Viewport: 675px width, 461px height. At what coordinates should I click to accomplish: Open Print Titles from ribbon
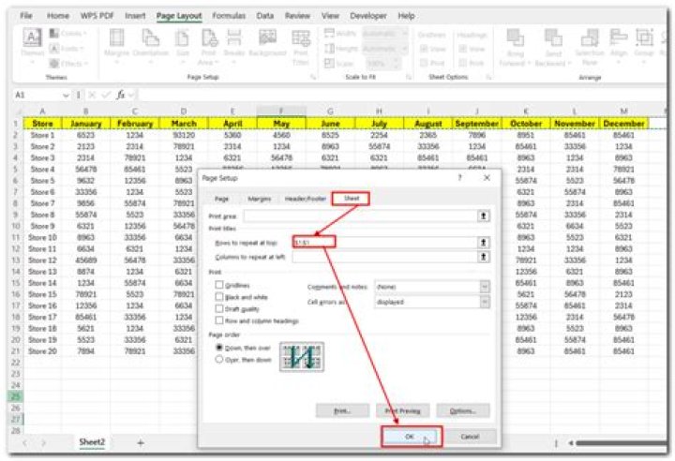(301, 47)
